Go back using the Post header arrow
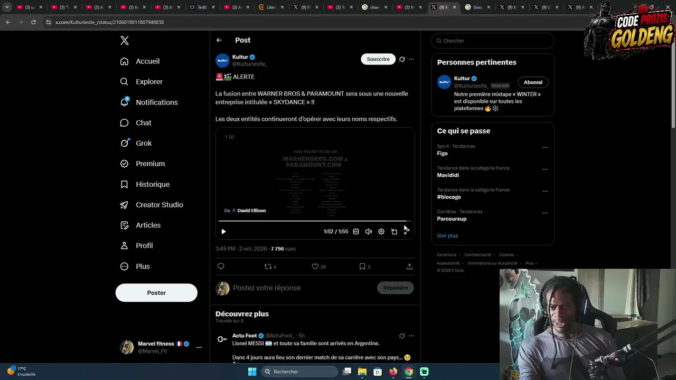The width and height of the screenshot is (676, 380). pyautogui.click(x=219, y=40)
